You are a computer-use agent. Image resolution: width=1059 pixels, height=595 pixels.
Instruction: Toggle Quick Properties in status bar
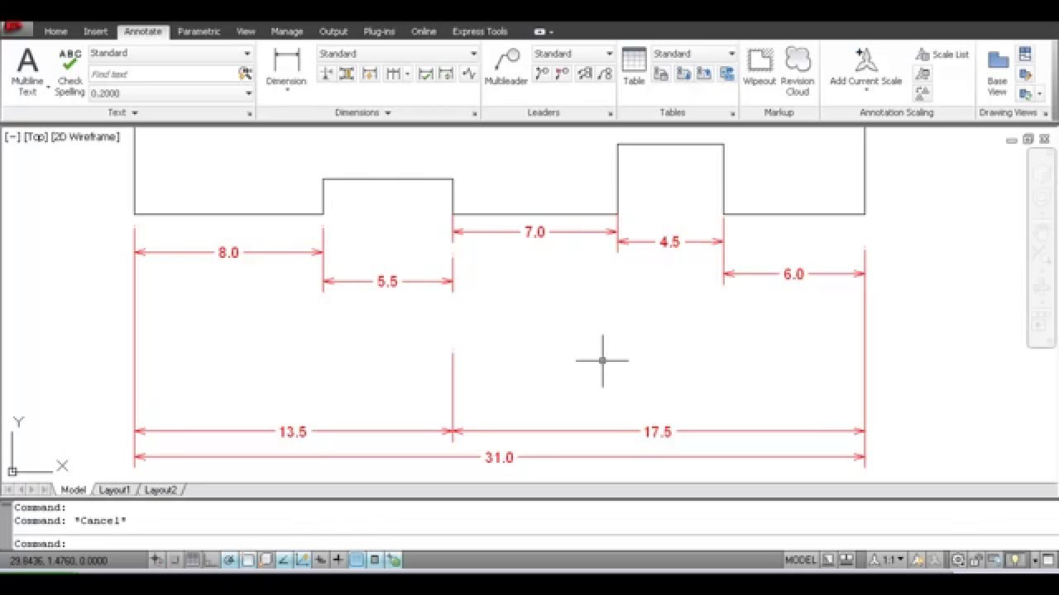pos(375,560)
